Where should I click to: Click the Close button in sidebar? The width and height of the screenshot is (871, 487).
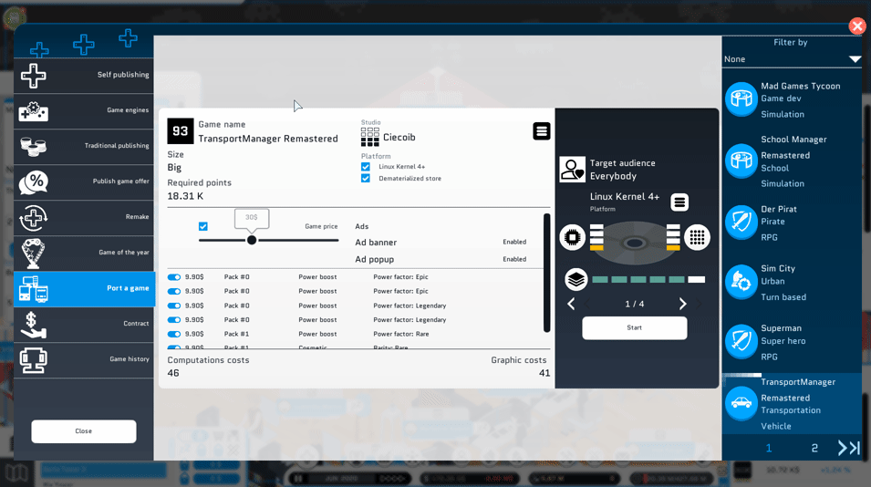click(x=84, y=431)
